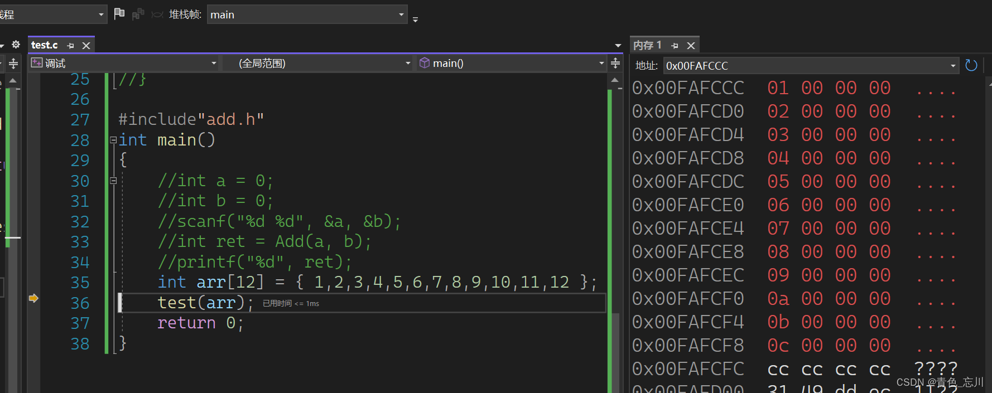Close the test.c tab
The image size is (992, 393).
(86, 46)
